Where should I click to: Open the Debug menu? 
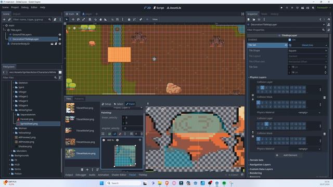(x=25, y=7)
